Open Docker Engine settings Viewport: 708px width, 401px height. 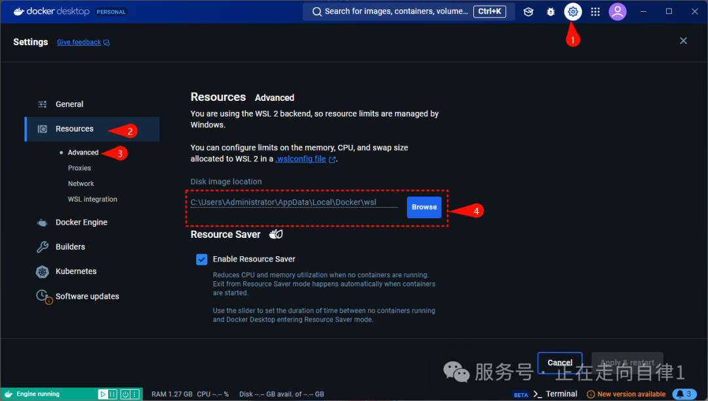[92, 222]
